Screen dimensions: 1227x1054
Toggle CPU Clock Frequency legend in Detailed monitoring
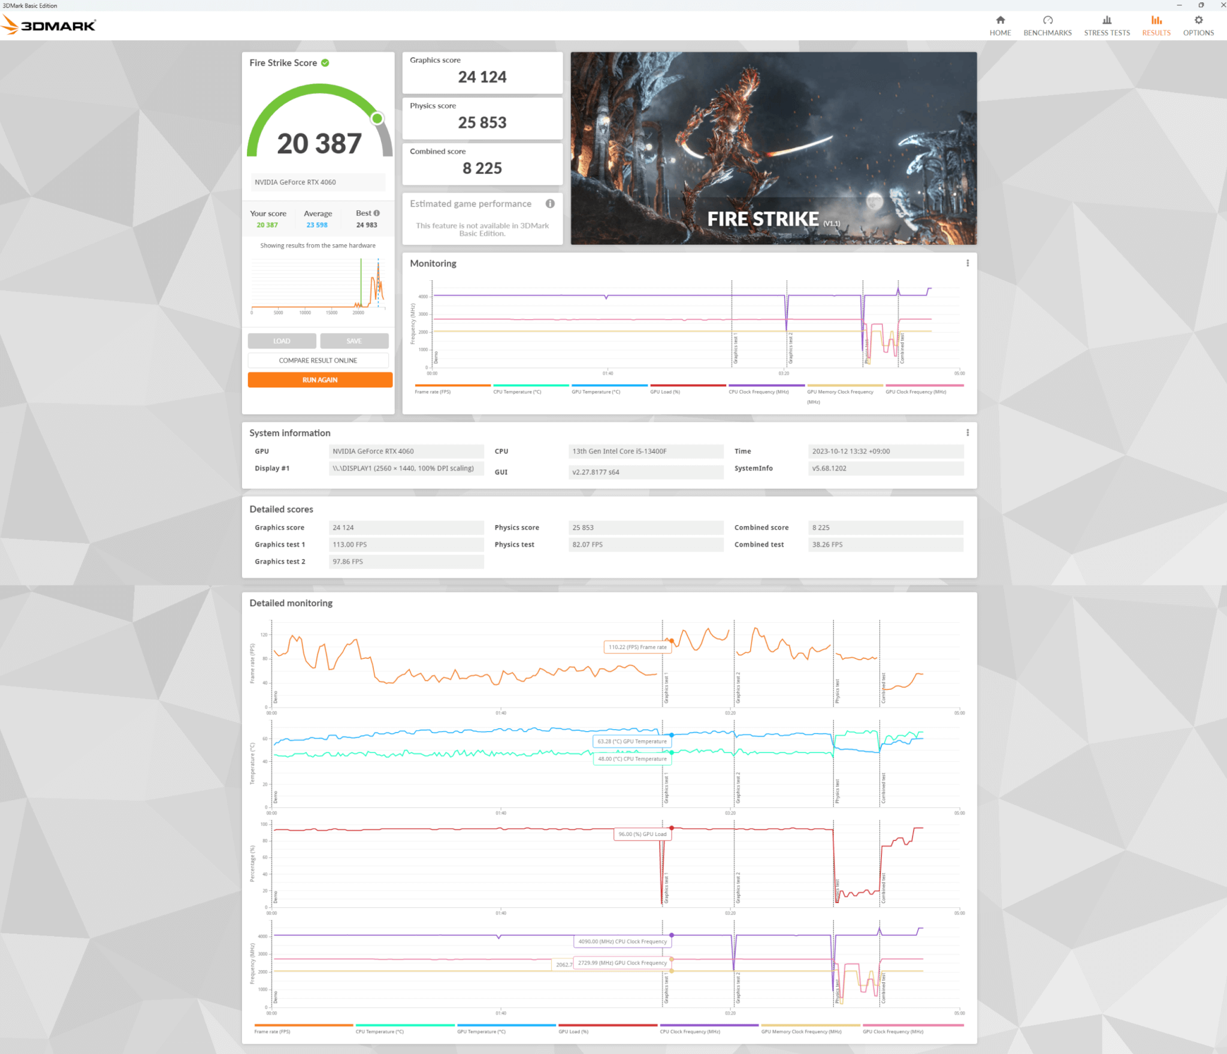tap(709, 1029)
